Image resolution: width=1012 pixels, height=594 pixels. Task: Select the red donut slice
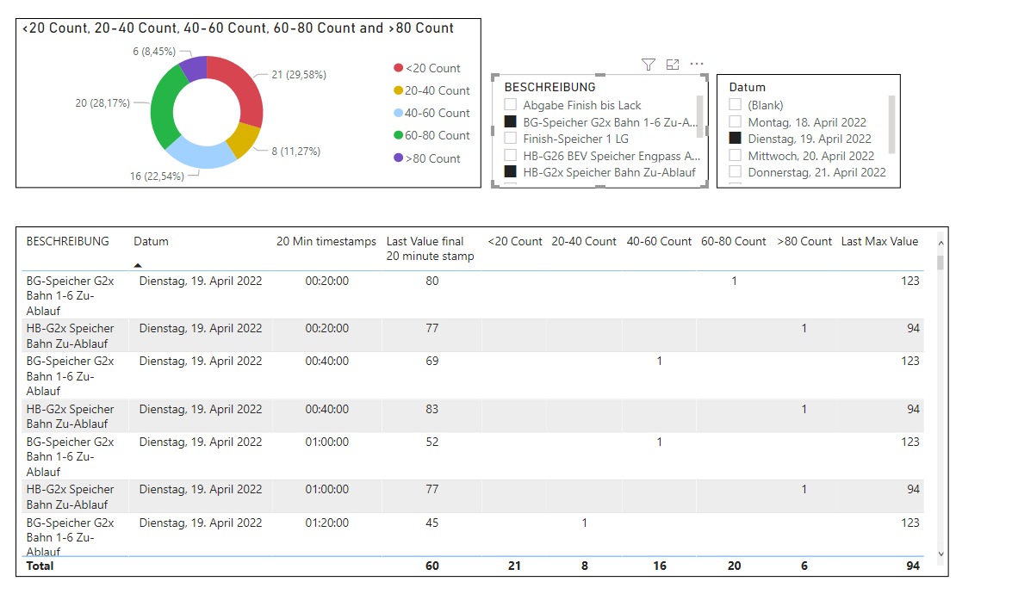(x=242, y=86)
